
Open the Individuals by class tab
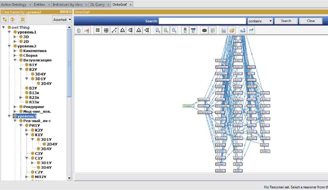[68, 4]
